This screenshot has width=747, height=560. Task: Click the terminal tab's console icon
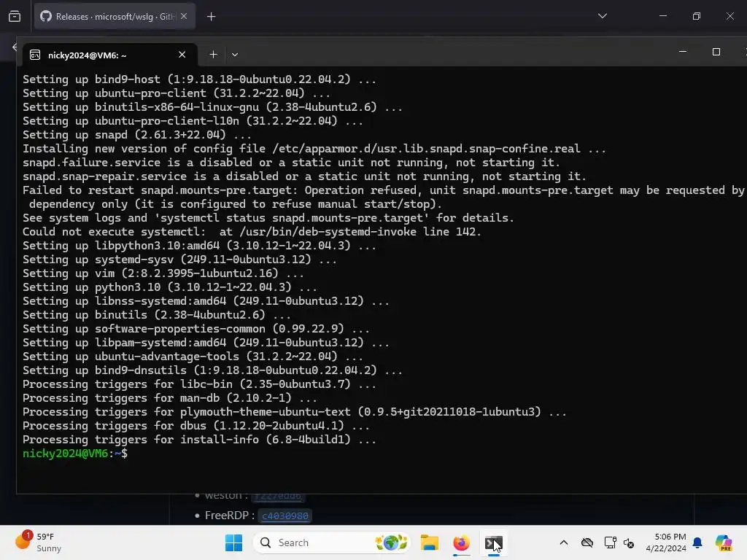click(35, 55)
